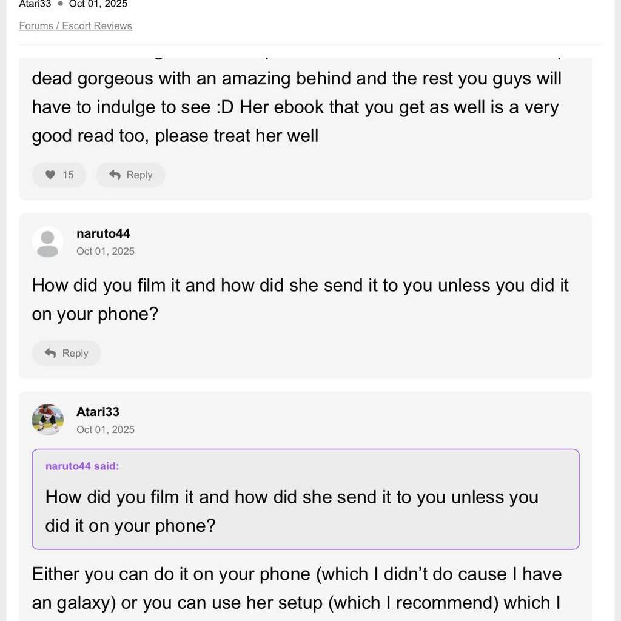Click naruto44's comment text about filming
Viewport: 621px width, 621px height.
pos(300,299)
